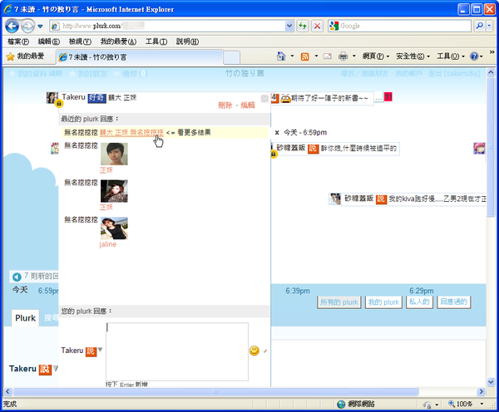The height and width of the screenshot is (412, 499).
Task: Click the red 11 response count badge
Action: click(x=388, y=96)
